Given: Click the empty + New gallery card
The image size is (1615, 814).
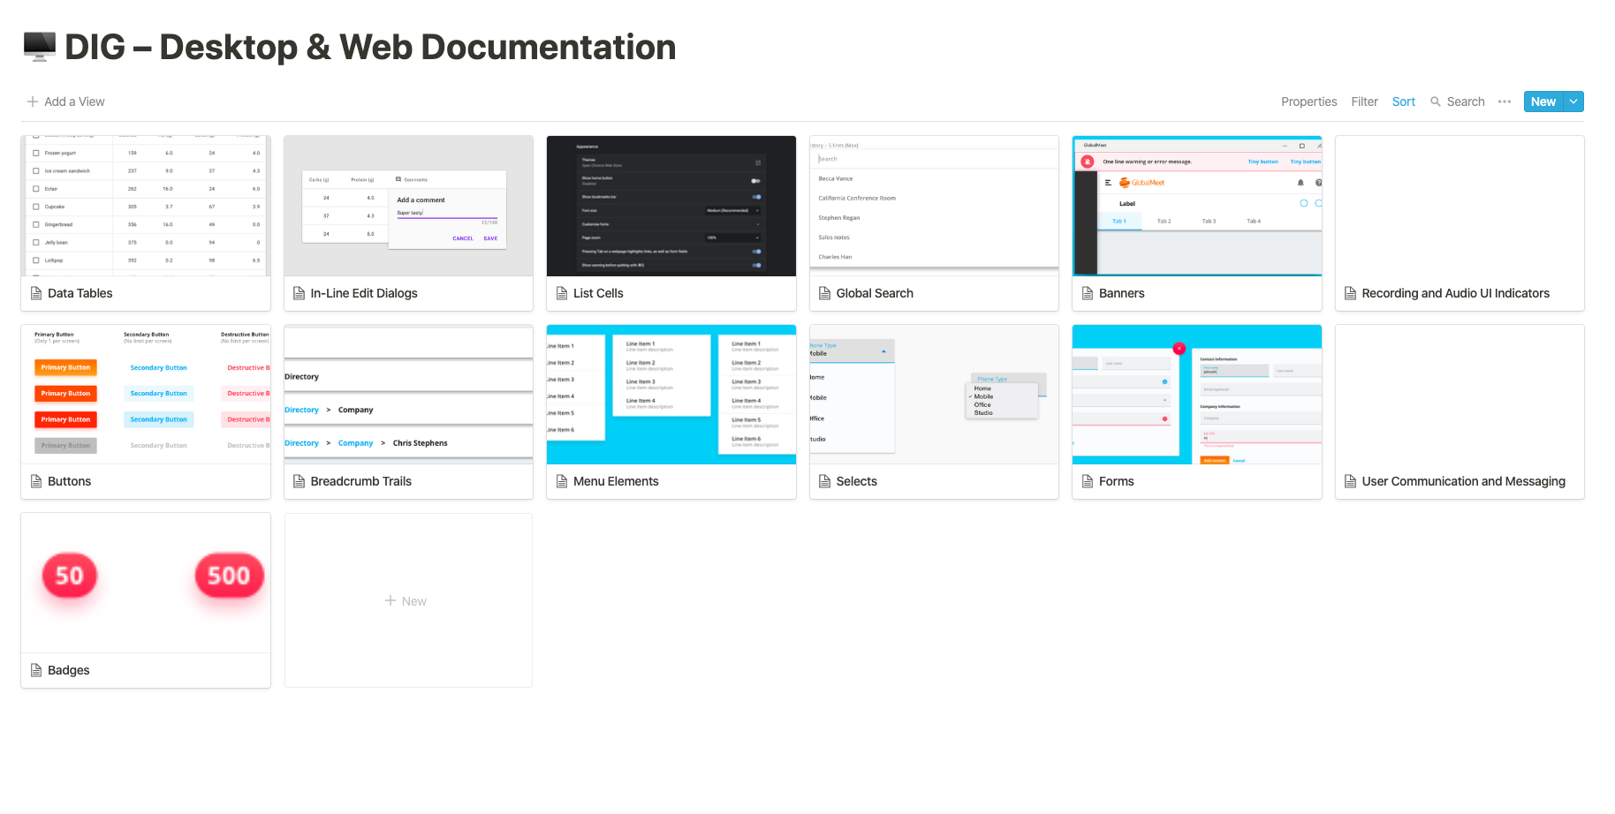Looking at the screenshot, I should [x=408, y=600].
